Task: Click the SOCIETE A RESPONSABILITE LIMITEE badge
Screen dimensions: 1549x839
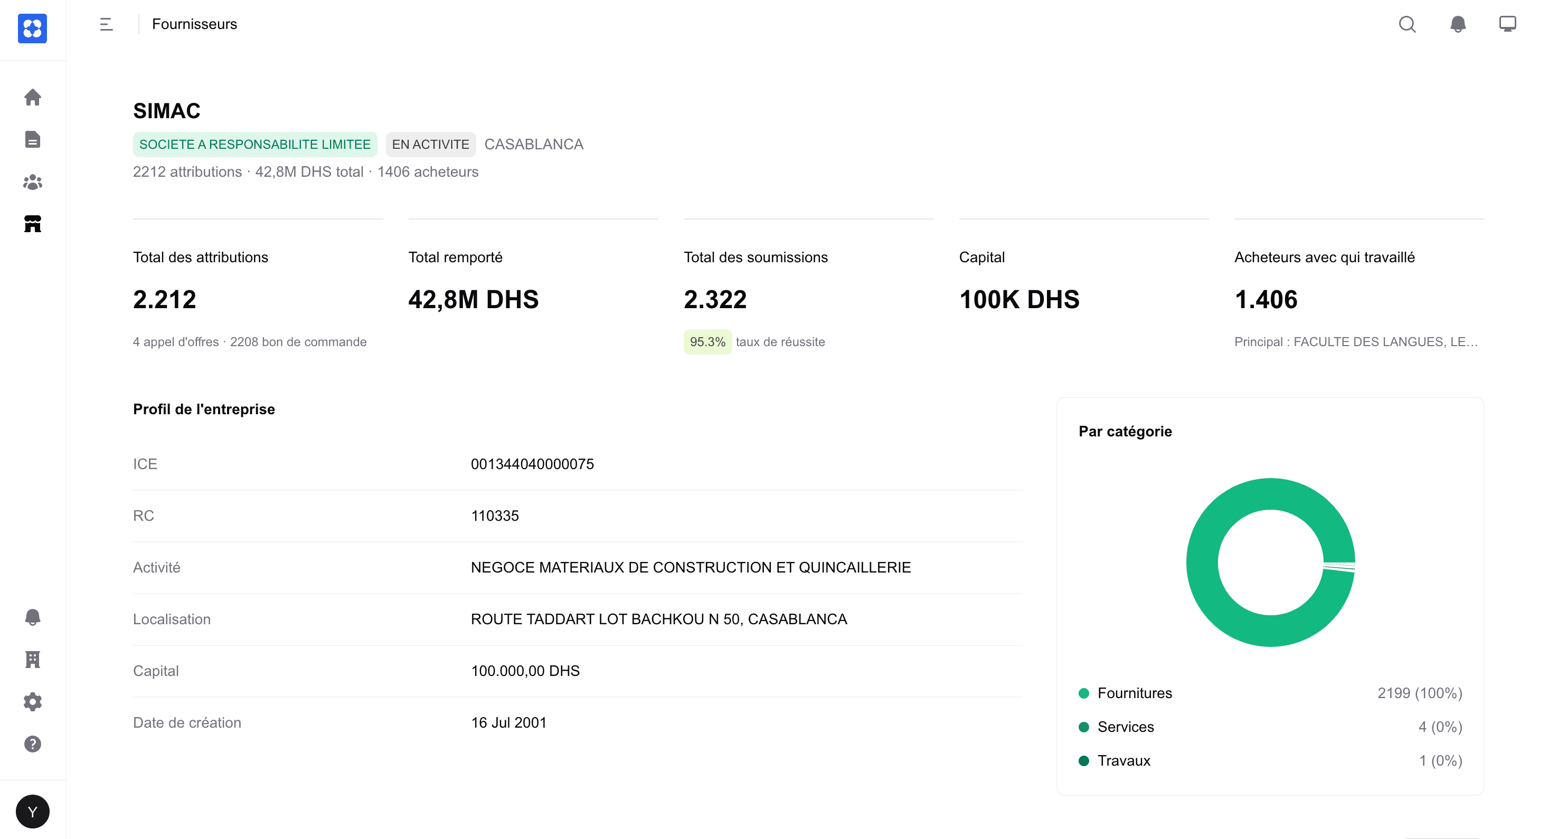Action: (x=254, y=144)
